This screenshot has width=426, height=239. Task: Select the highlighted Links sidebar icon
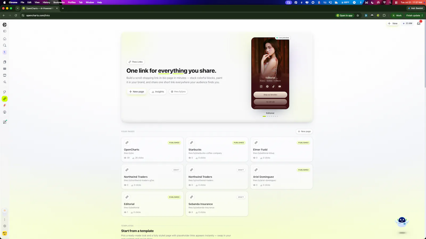coord(5,99)
